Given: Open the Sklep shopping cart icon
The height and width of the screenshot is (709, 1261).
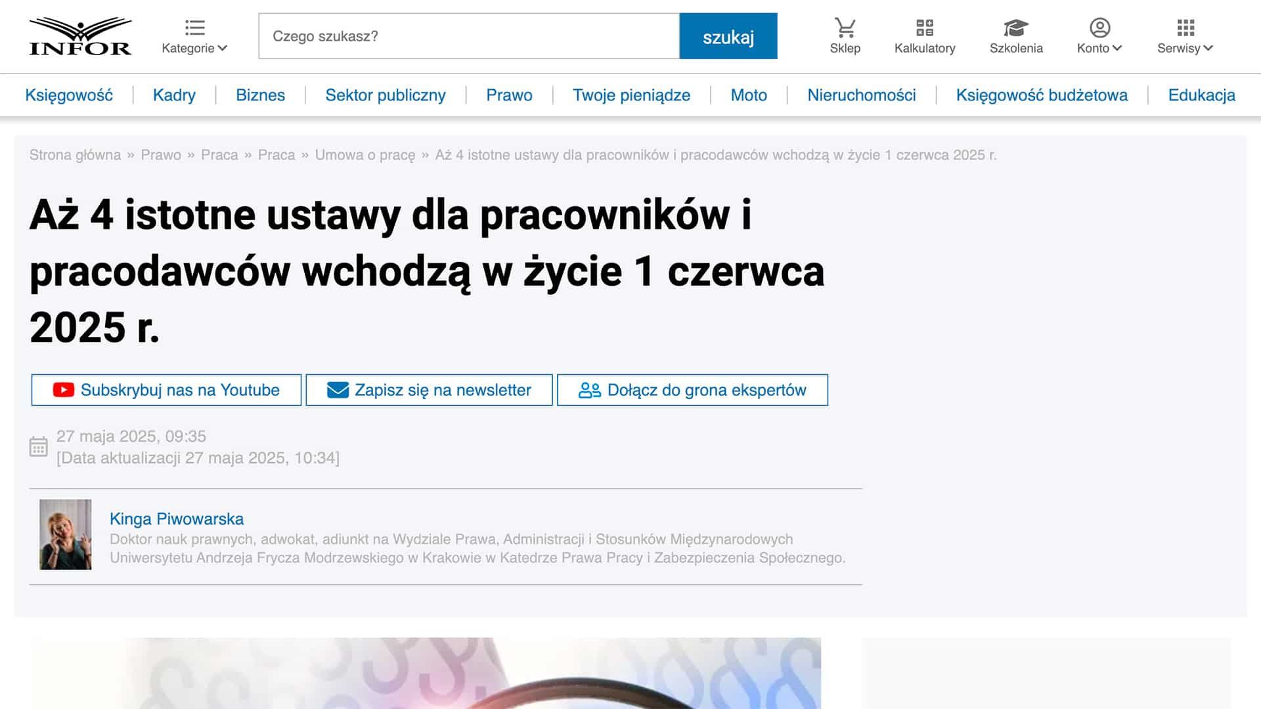Looking at the screenshot, I should [x=845, y=28].
